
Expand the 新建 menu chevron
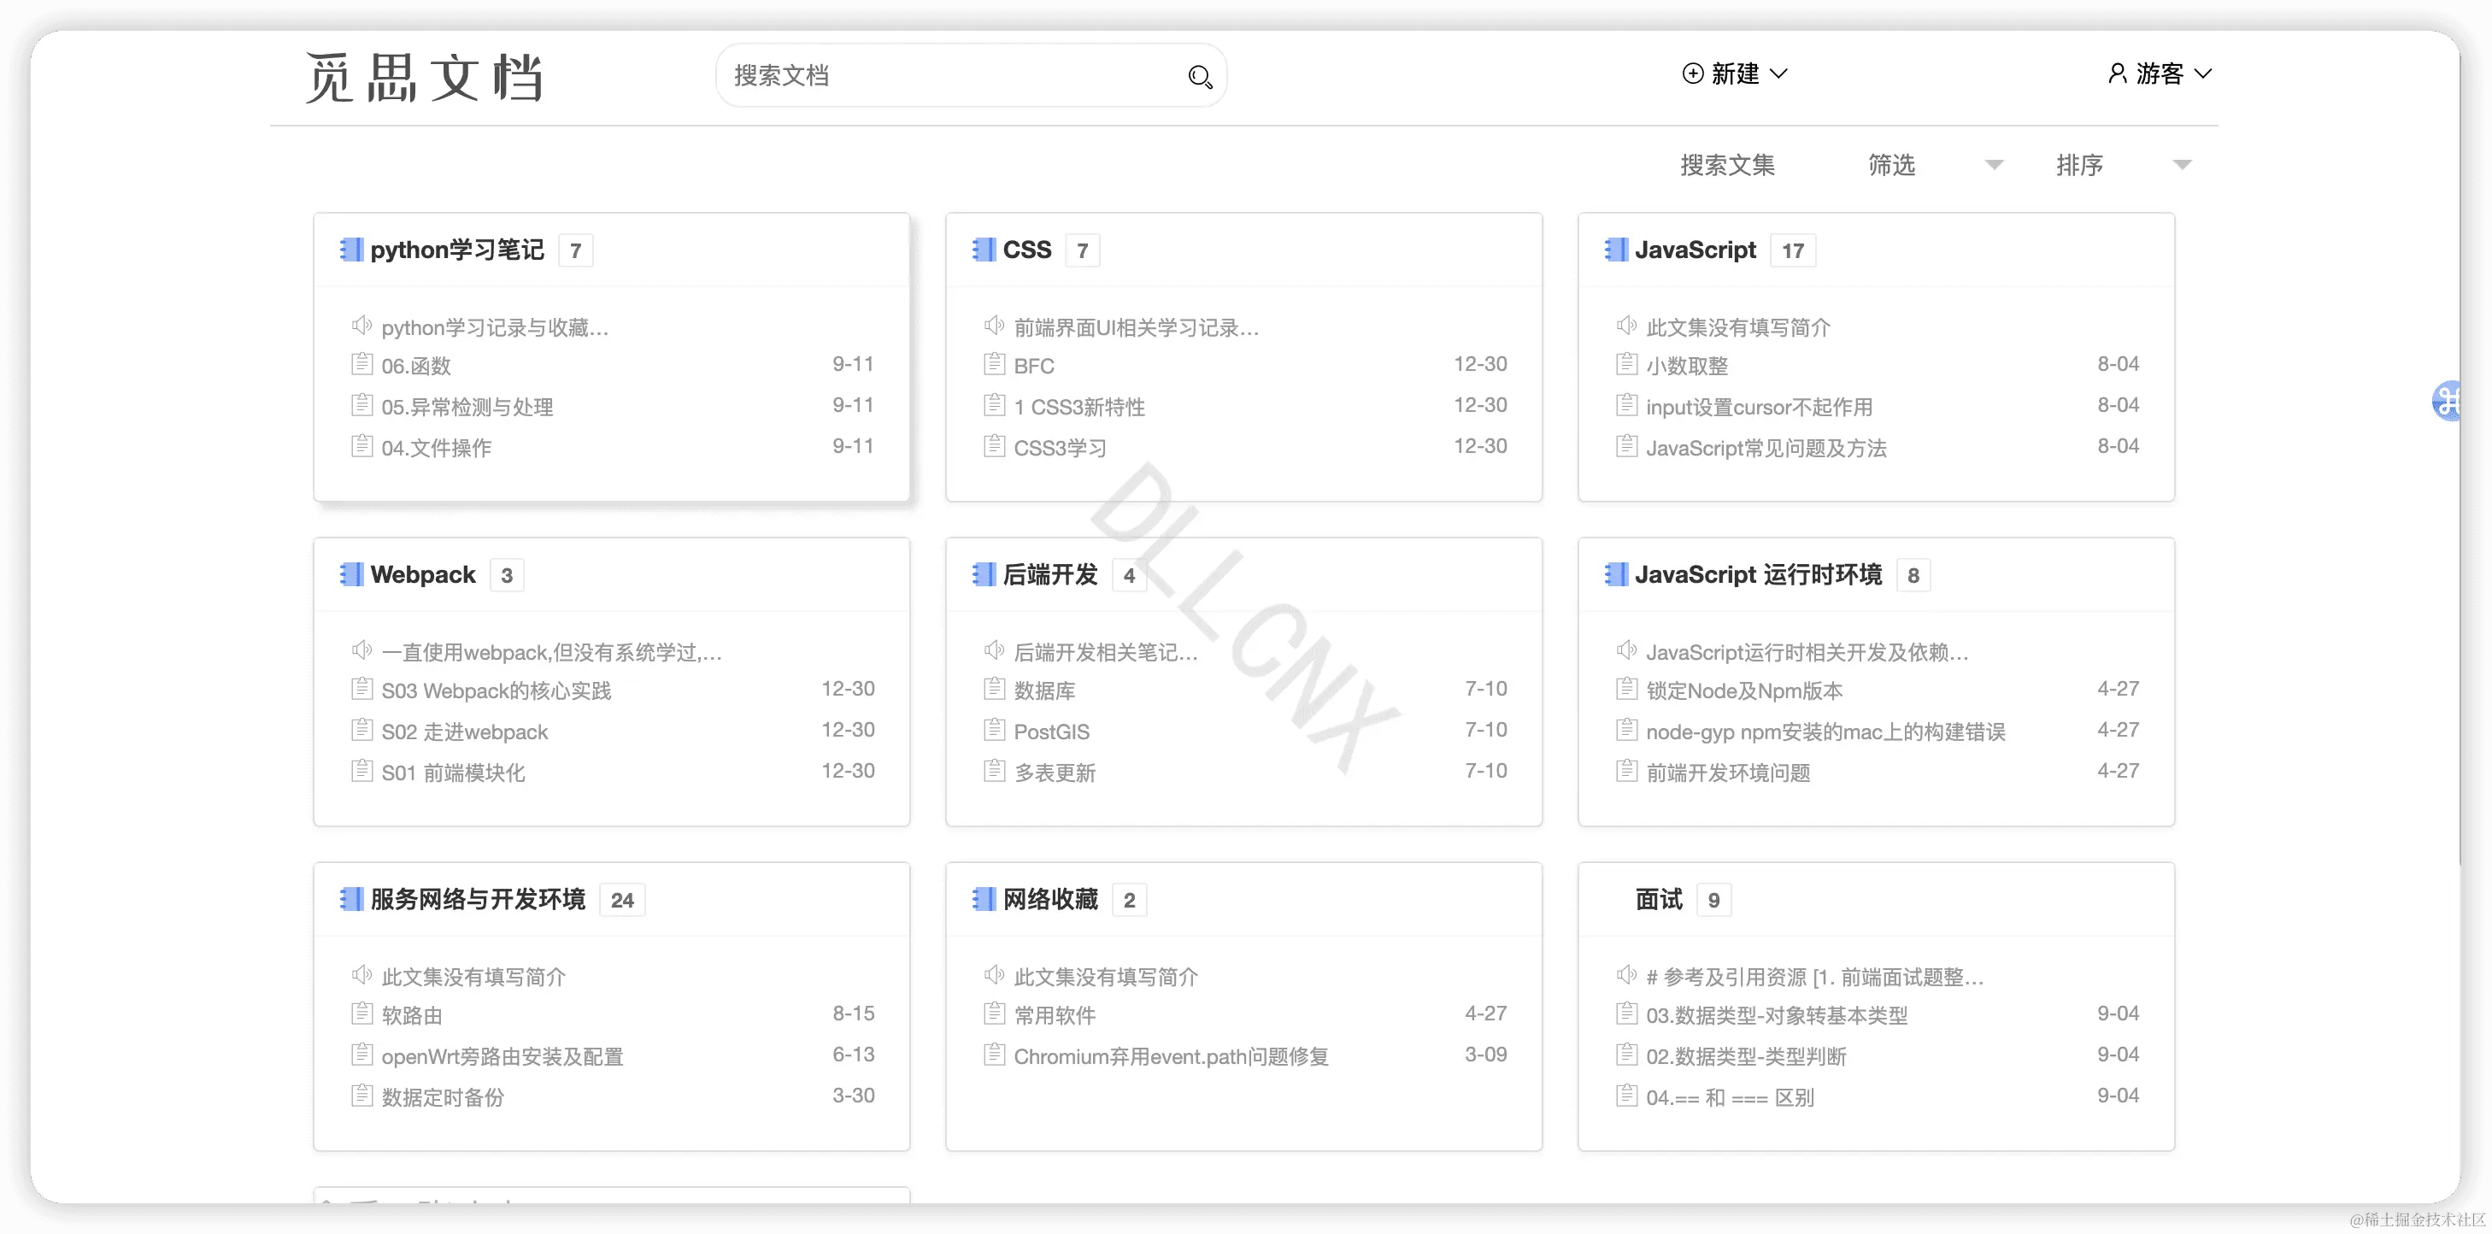[1778, 73]
